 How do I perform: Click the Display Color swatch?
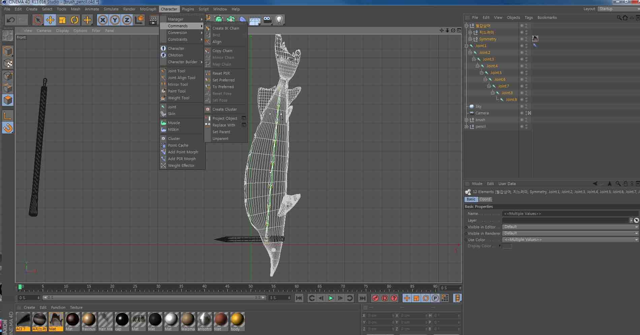click(507, 246)
